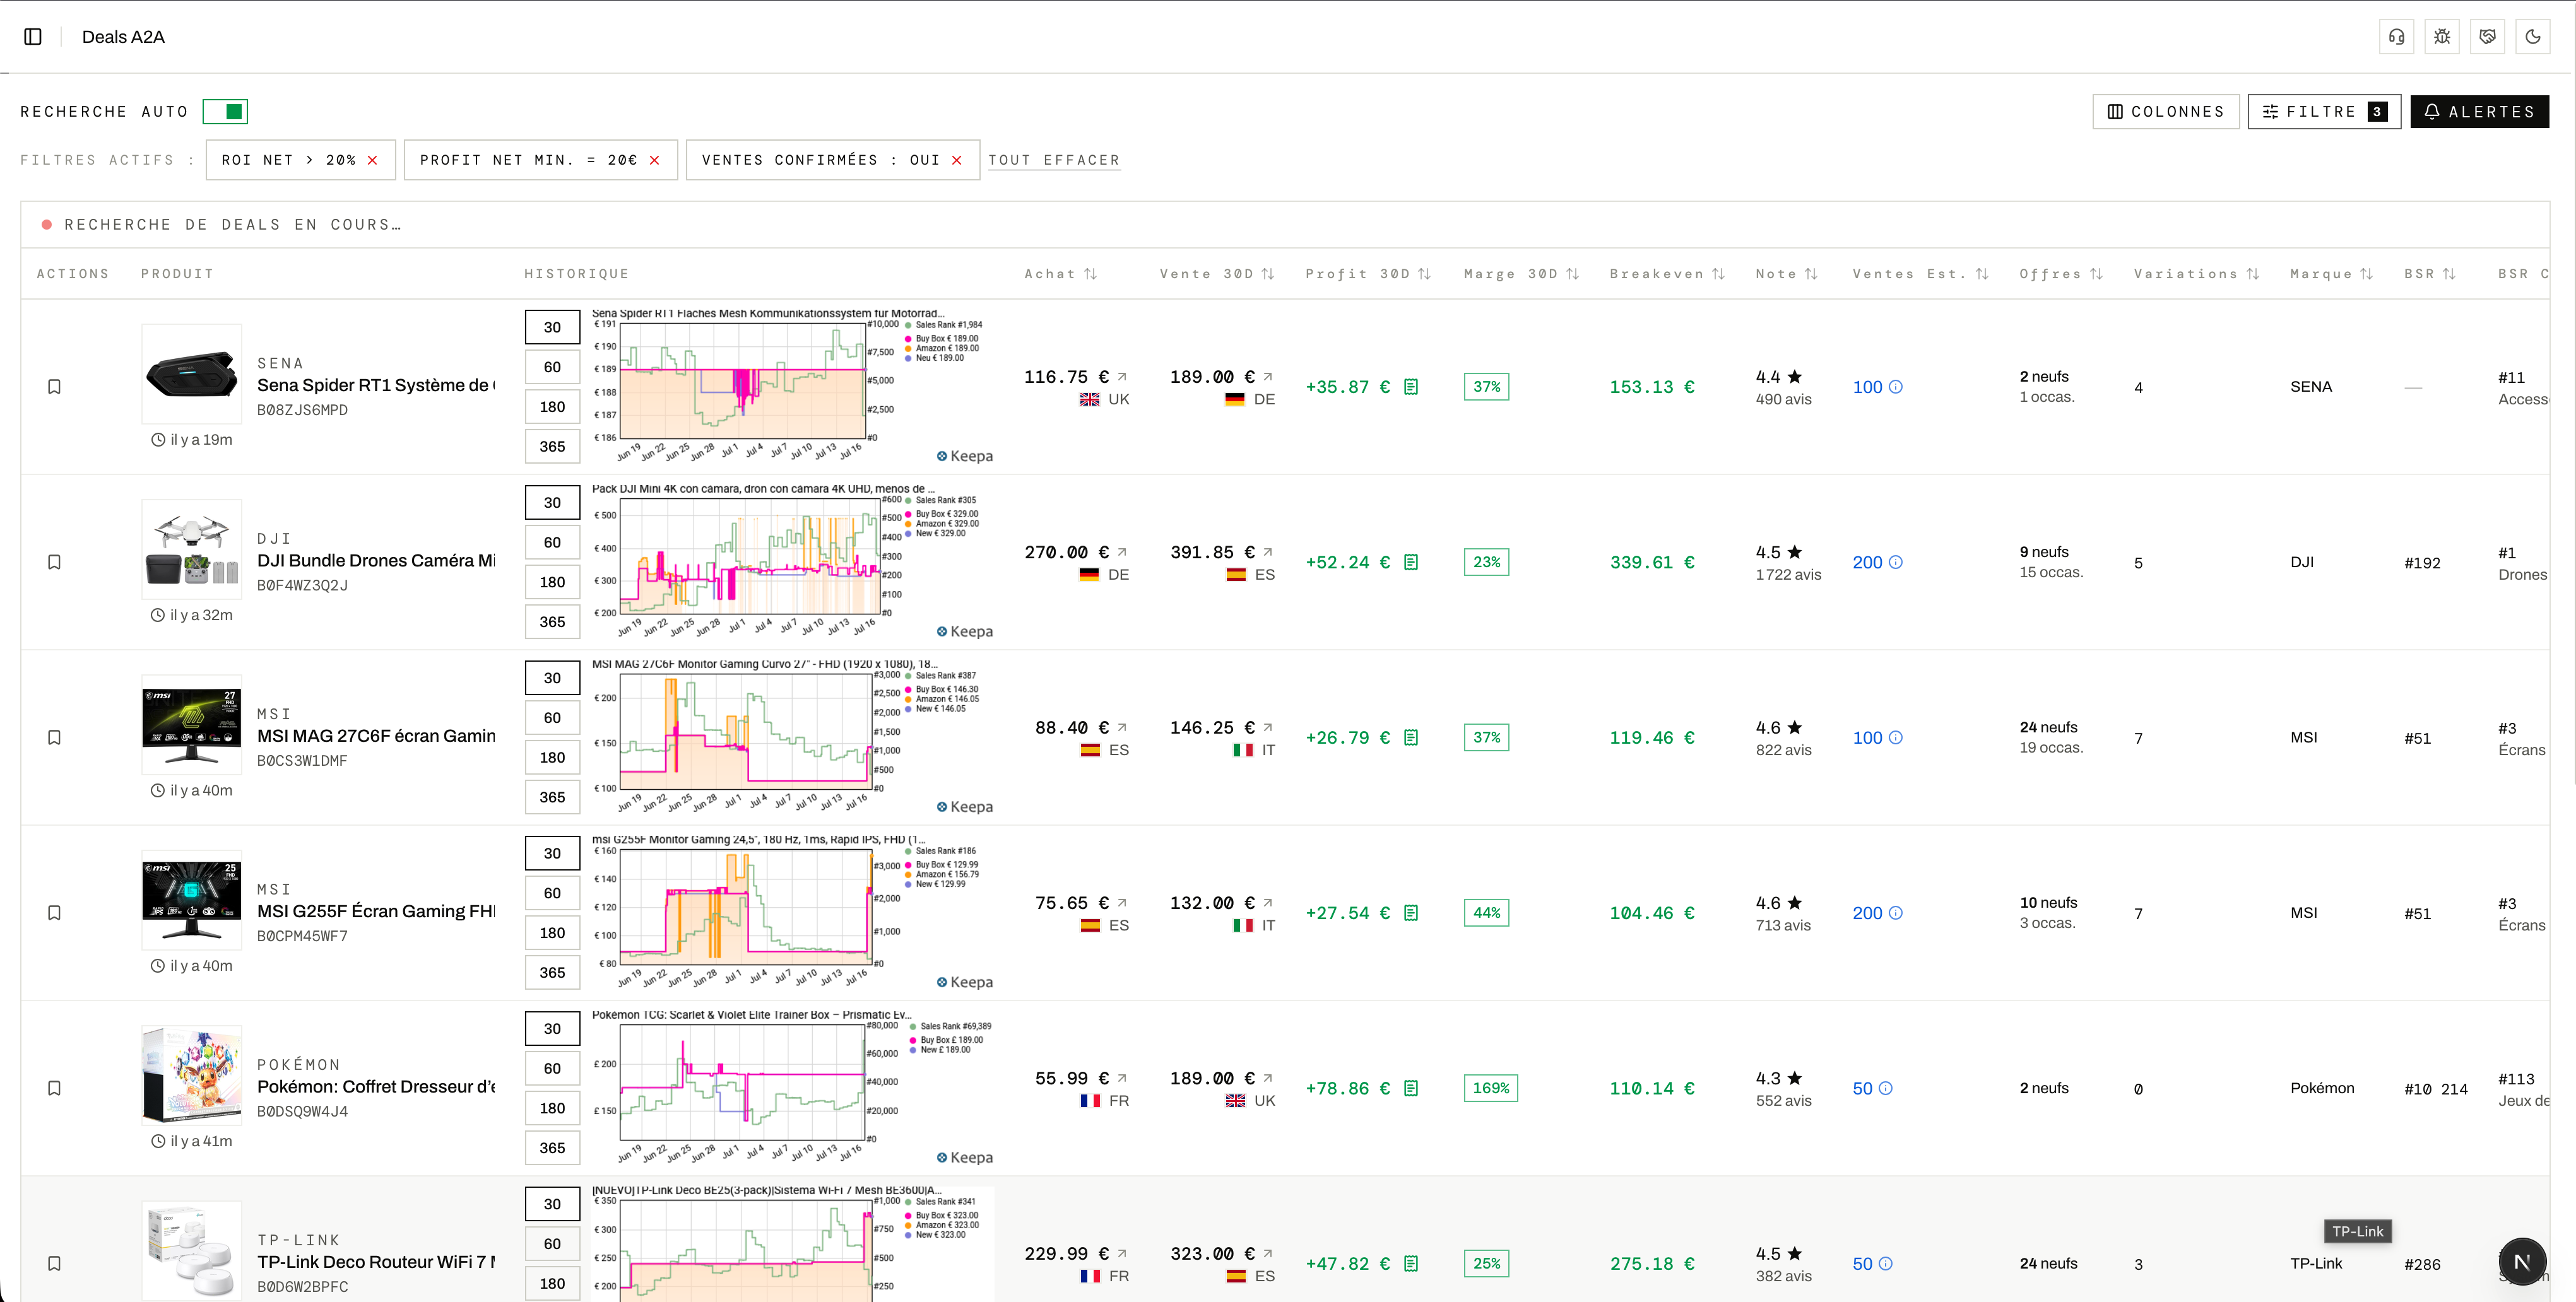Open the Alertes button
The image size is (2576, 1302).
pyautogui.click(x=2479, y=112)
